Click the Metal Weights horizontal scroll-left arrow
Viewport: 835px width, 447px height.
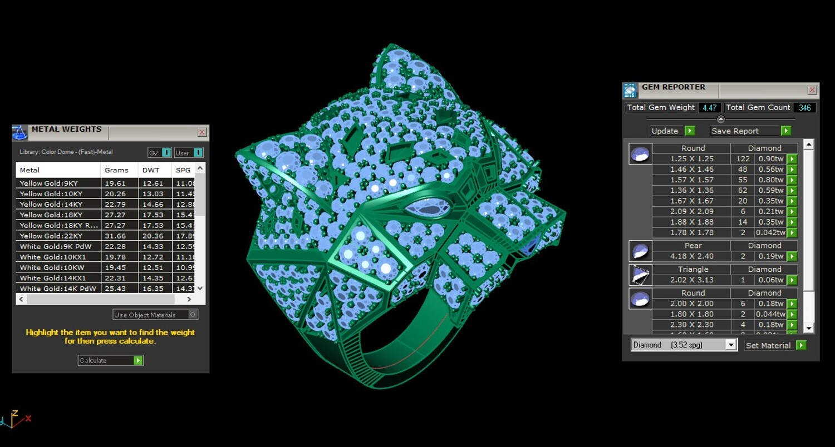click(21, 299)
